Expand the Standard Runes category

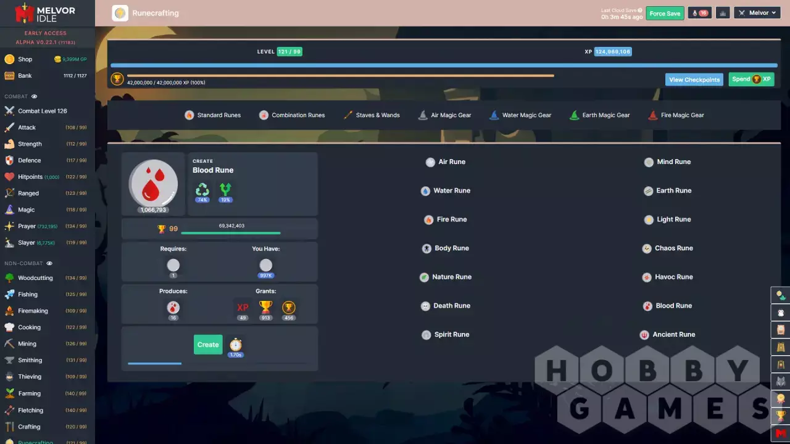click(x=213, y=115)
